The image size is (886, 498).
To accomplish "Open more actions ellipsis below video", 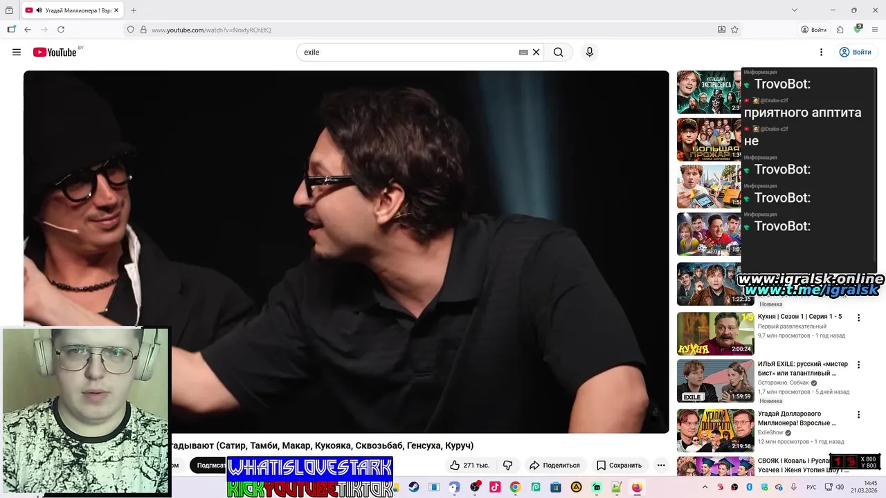I will 661,465.
